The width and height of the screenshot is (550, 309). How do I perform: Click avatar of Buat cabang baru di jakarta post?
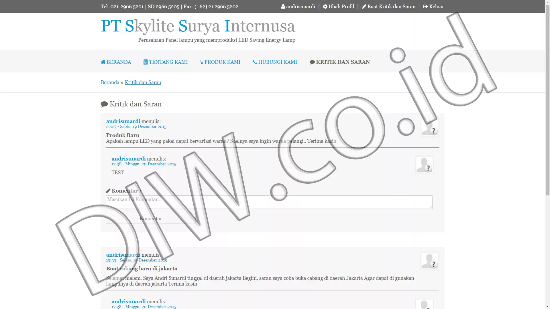tap(429, 261)
